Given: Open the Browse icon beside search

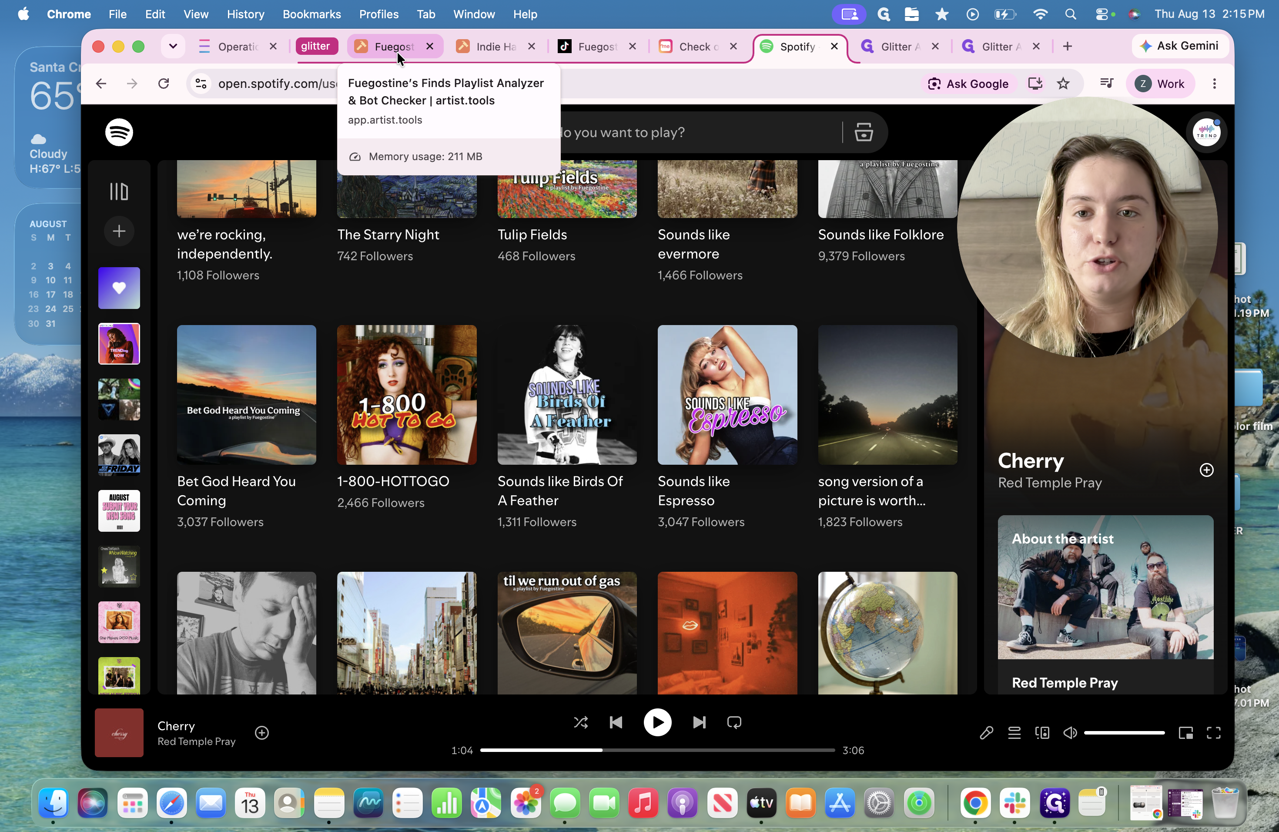Looking at the screenshot, I should click(864, 132).
